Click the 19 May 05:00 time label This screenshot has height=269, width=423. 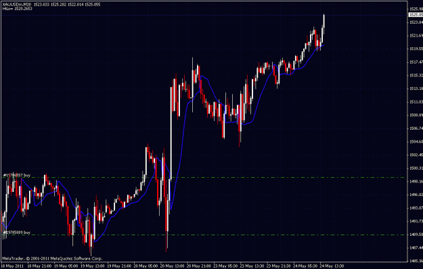coord(66,266)
